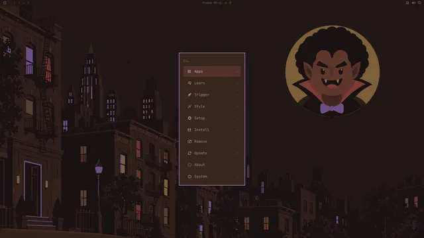Expand the System submenu arrow
Screen dimensions: 424x238
point(237,177)
